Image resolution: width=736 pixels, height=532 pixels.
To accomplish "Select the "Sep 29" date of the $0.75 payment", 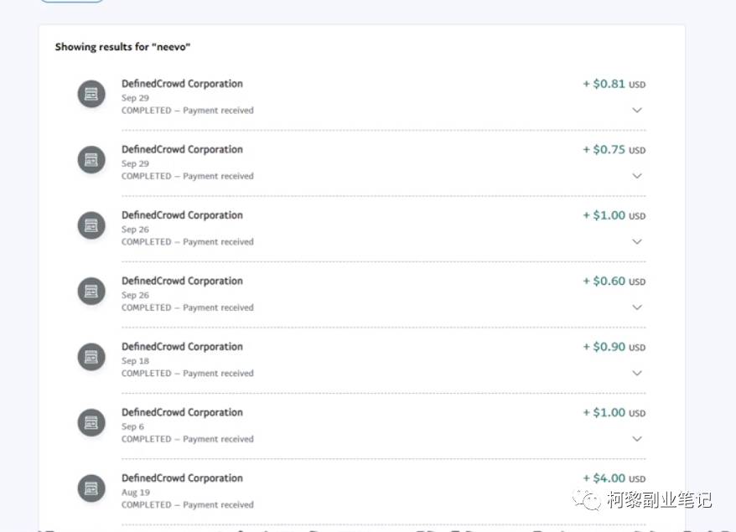I will click(135, 163).
